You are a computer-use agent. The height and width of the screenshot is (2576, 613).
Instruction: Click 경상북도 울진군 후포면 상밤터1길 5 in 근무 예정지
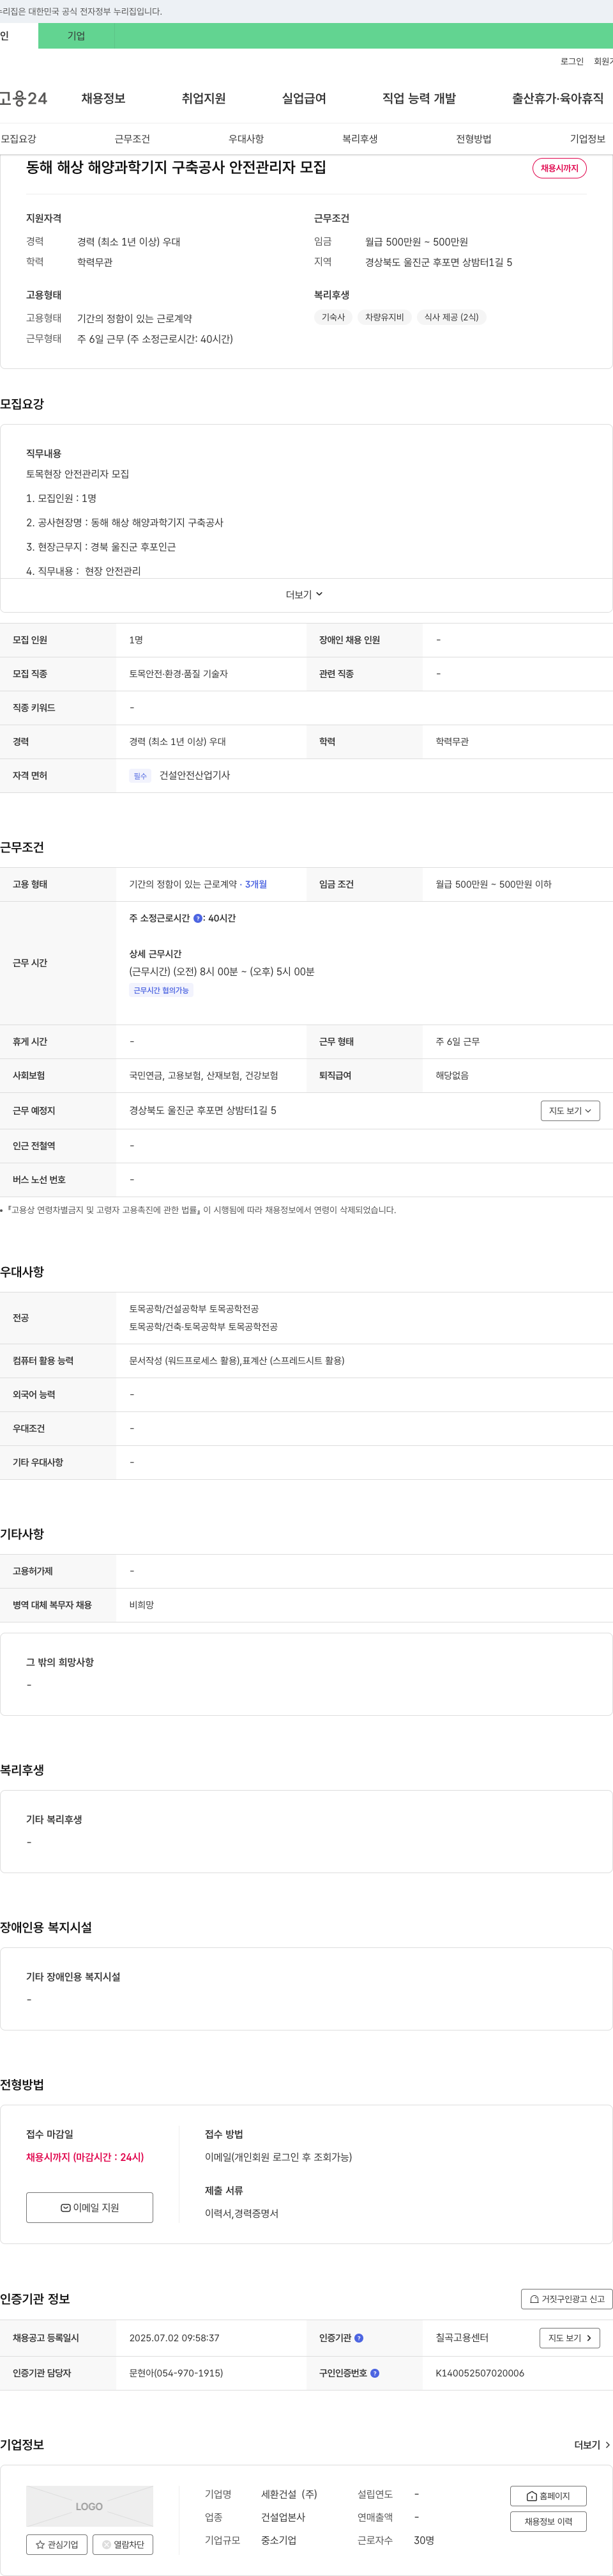pos(202,1110)
